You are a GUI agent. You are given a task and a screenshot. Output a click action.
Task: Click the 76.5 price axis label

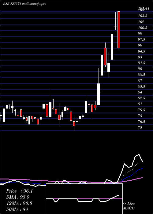point(142,121)
